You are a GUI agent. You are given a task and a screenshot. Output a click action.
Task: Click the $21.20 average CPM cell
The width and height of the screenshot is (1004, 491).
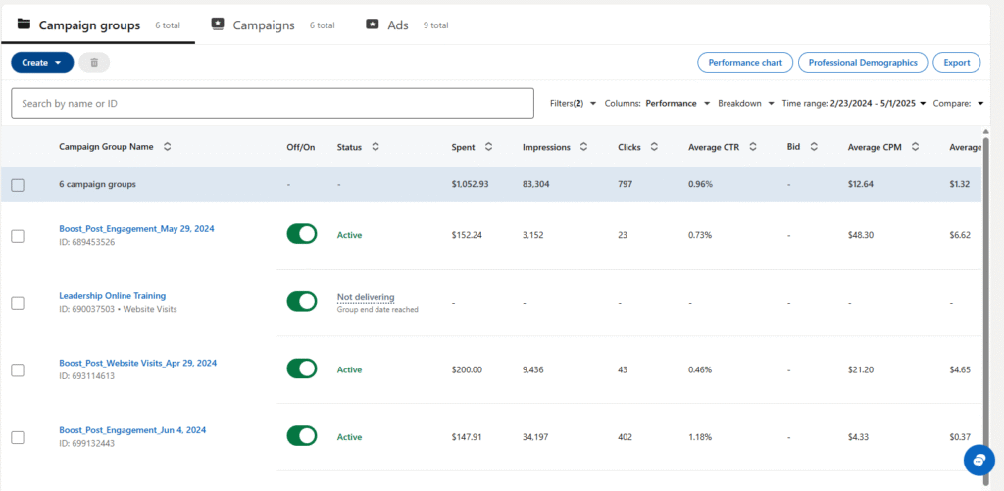point(861,370)
